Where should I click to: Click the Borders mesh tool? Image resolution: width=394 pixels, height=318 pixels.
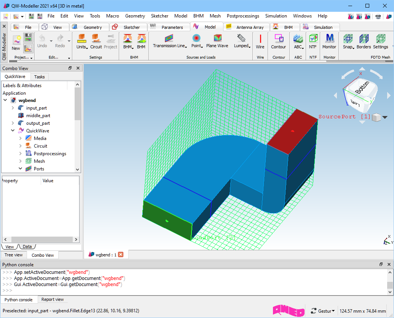coord(364,42)
